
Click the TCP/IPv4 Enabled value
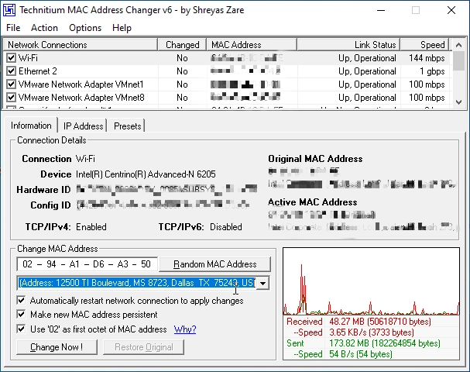[91, 227]
